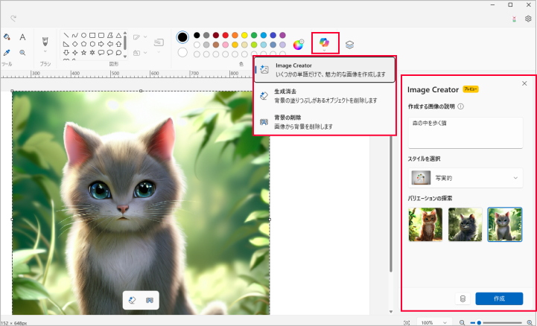Select 生成消去 menu item
Image resolution: width=537 pixels, height=326 pixels.
pyautogui.click(x=324, y=95)
